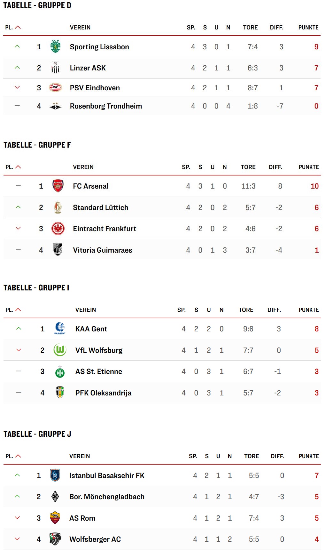Click the VfL Wolfsburg green logo
Viewport: 326px width, 552px height.
60,350
